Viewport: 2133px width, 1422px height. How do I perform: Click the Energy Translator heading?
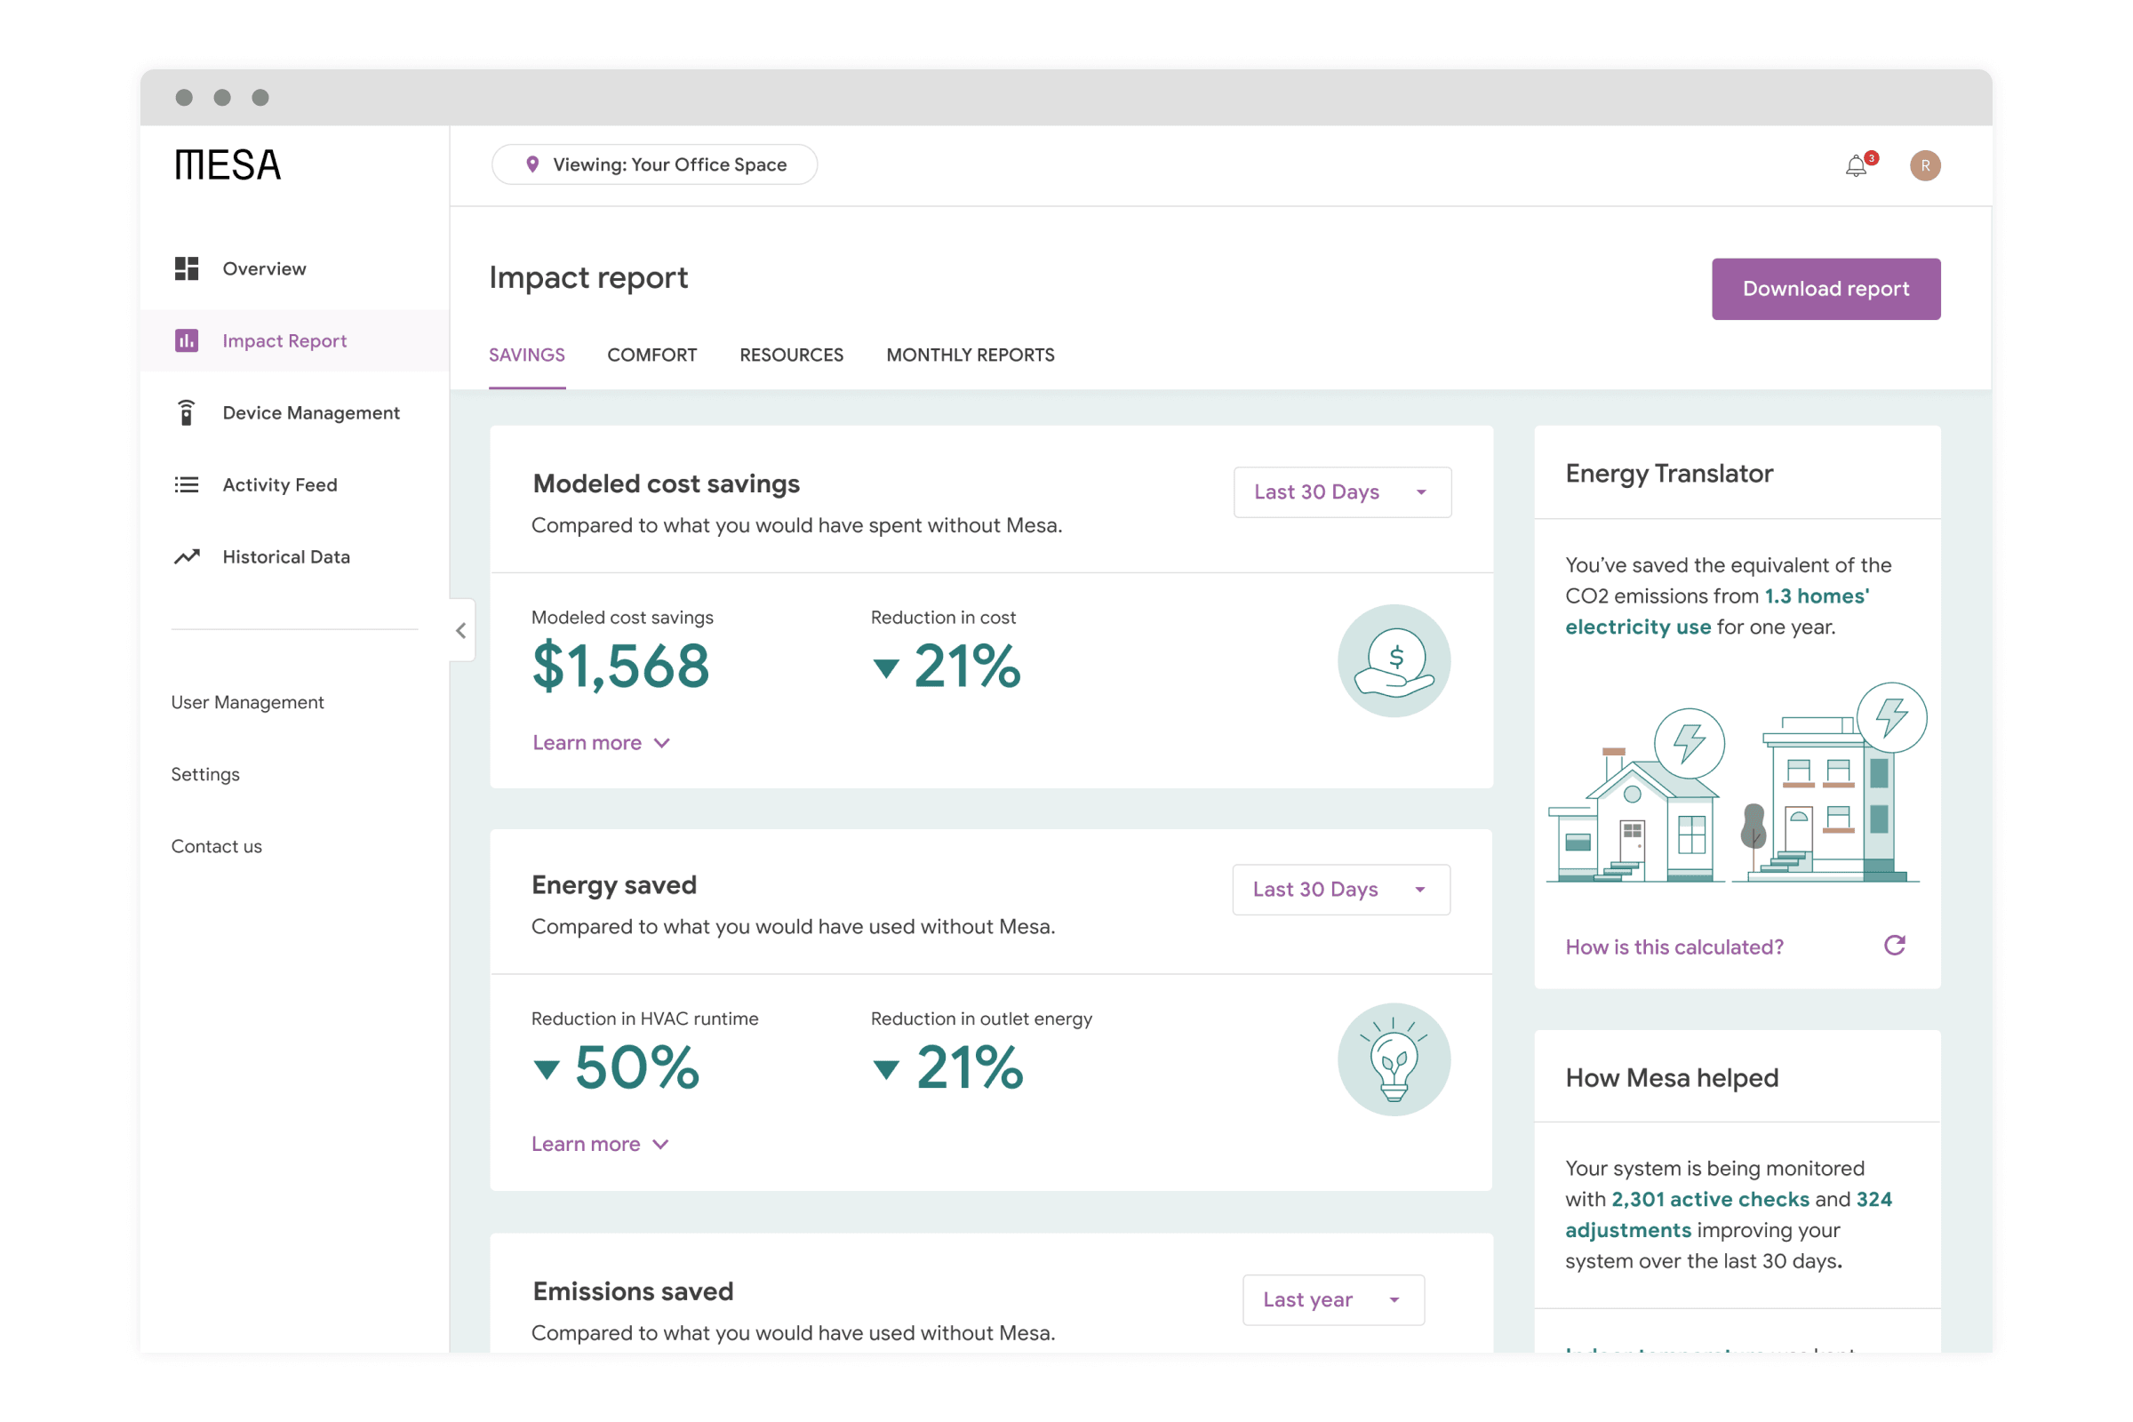tap(1670, 474)
